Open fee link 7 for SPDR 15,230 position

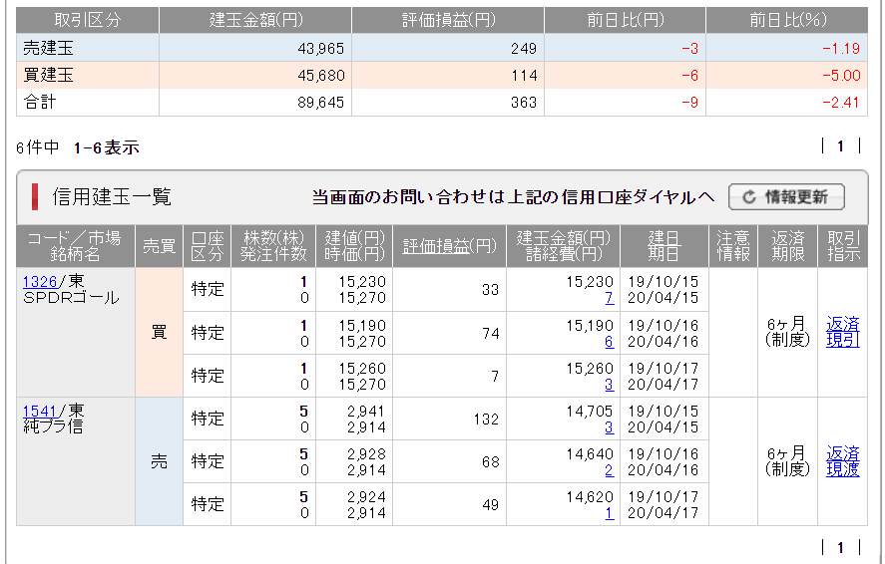click(609, 298)
